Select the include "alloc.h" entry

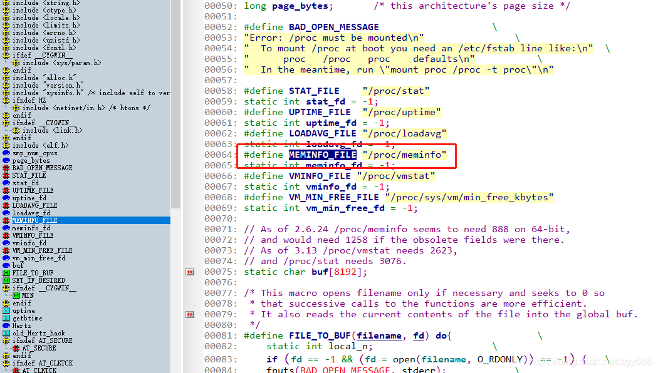click(x=44, y=78)
